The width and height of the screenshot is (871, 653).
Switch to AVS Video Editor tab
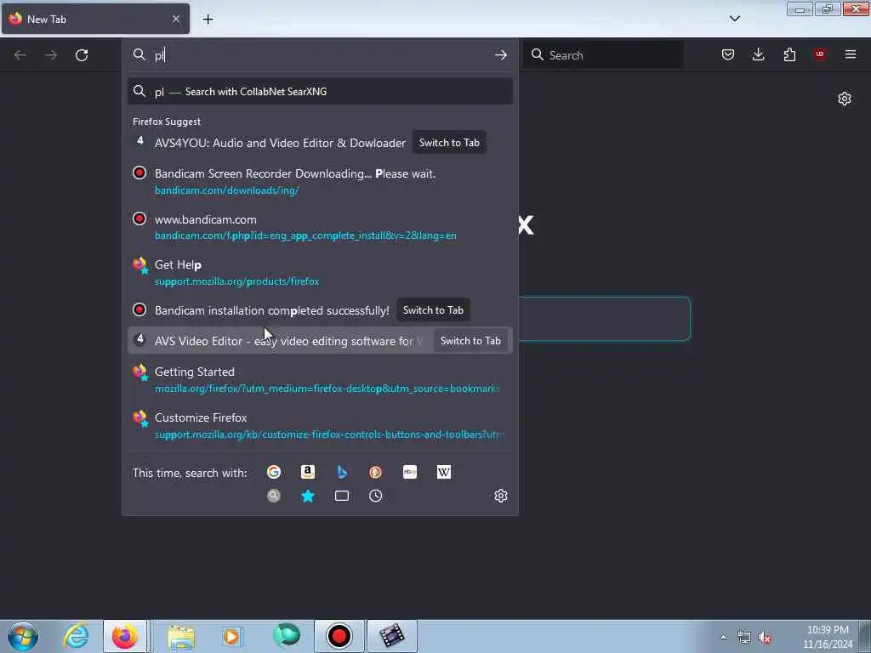click(x=470, y=341)
